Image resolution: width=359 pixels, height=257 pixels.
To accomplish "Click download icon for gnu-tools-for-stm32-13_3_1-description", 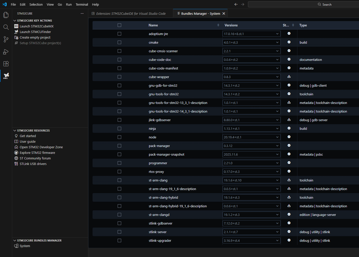I will (x=289, y=102).
